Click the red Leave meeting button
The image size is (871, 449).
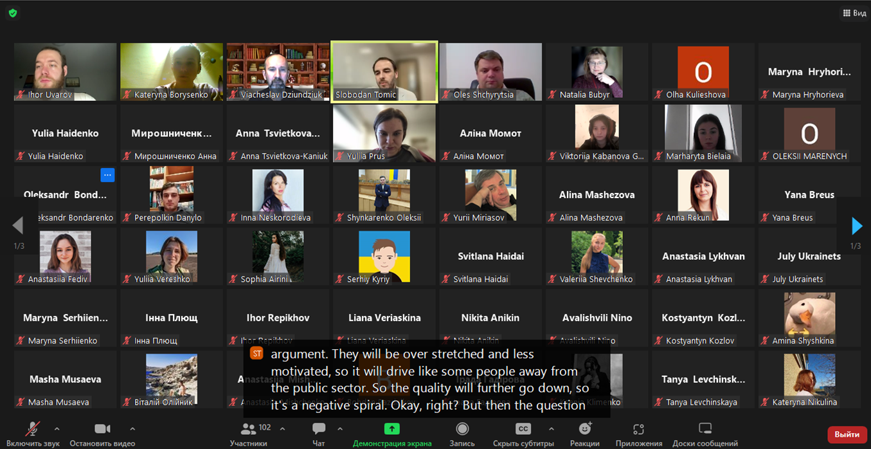click(x=847, y=435)
